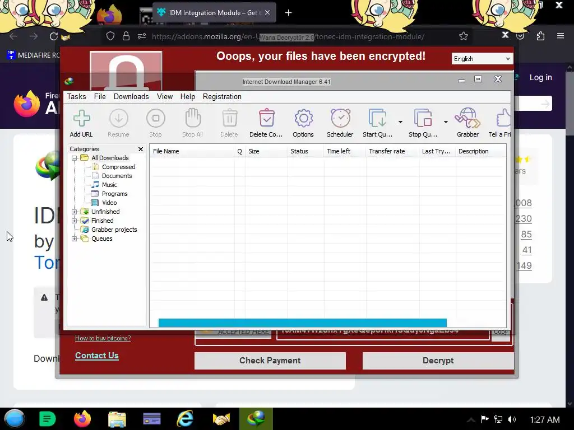Viewport: 574px width, 430px height.
Task: Reload the Firefox page
Action: click(54, 36)
